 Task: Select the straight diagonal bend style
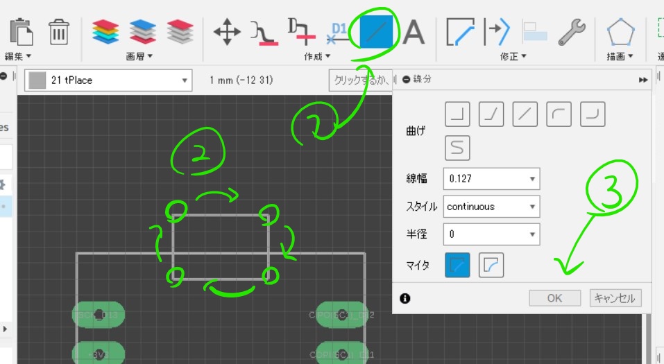[x=525, y=114]
